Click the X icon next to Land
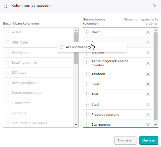The height and width of the screenshot is (147, 161). (x=148, y=84)
